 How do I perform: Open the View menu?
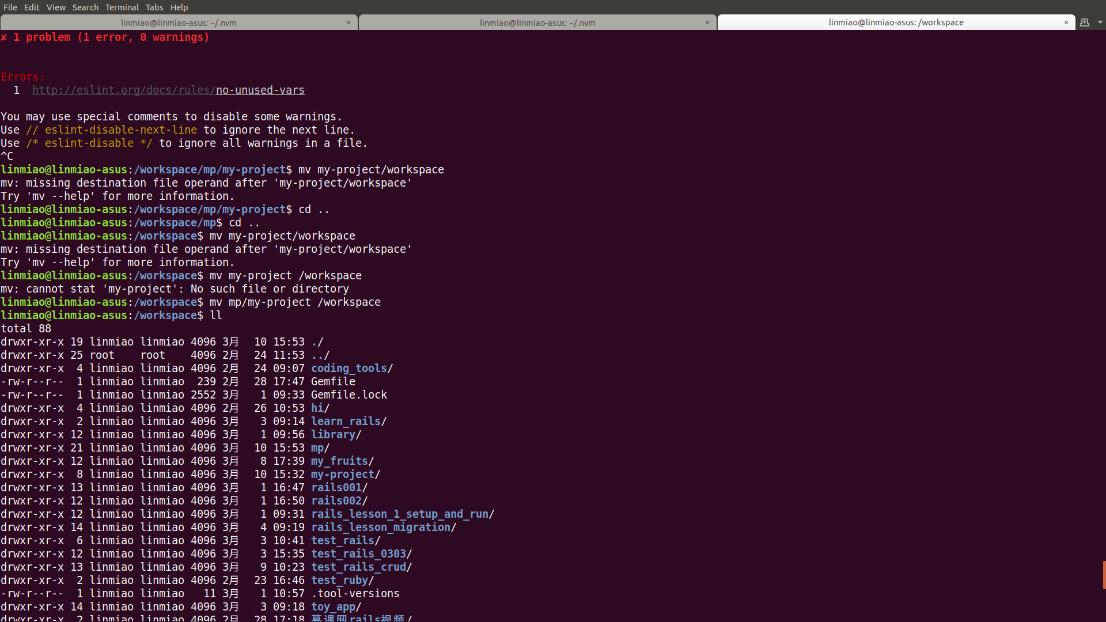(56, 7)
